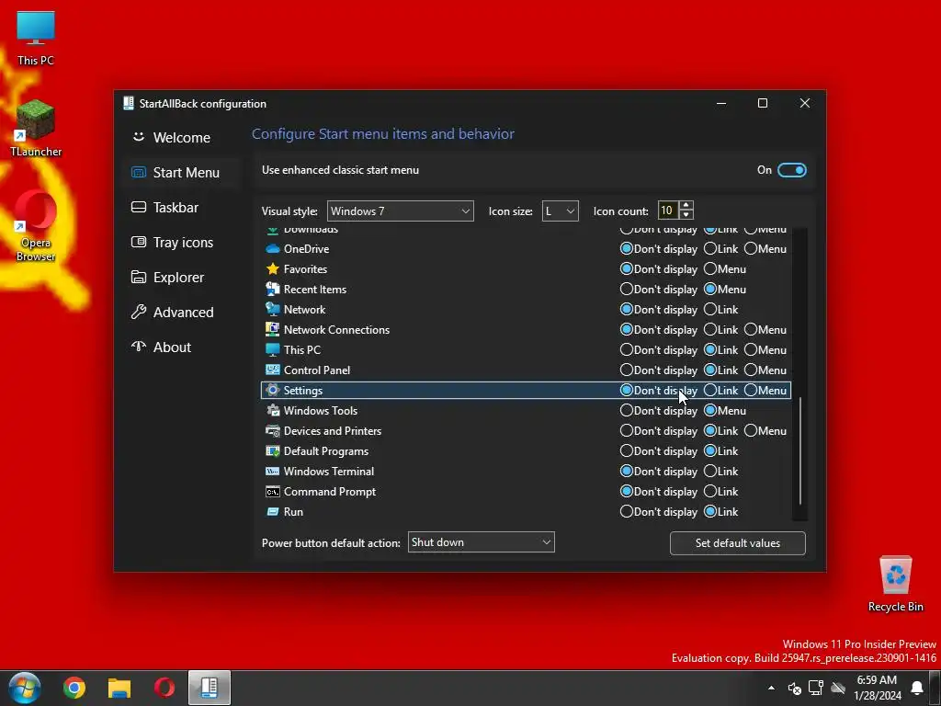Set Network to Link
941x706 pixels.
[710, 309]
